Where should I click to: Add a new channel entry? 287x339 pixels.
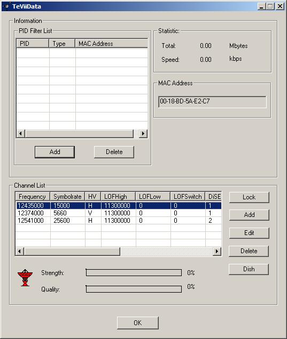[x=249, y=215]
